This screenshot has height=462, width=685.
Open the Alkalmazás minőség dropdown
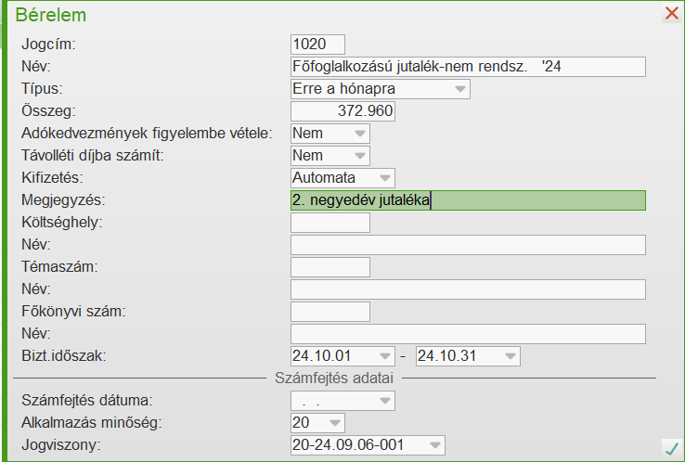(x=335, y=423)
